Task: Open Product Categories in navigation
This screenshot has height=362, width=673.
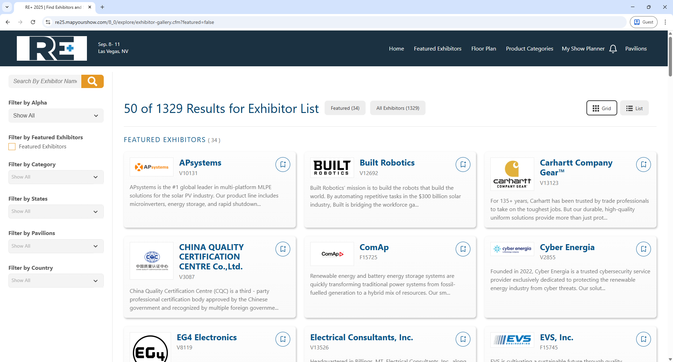Action: click(529, 48)
